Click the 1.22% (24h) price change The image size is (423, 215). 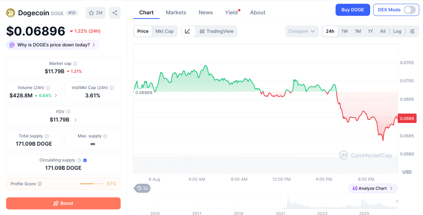(85, 31)
